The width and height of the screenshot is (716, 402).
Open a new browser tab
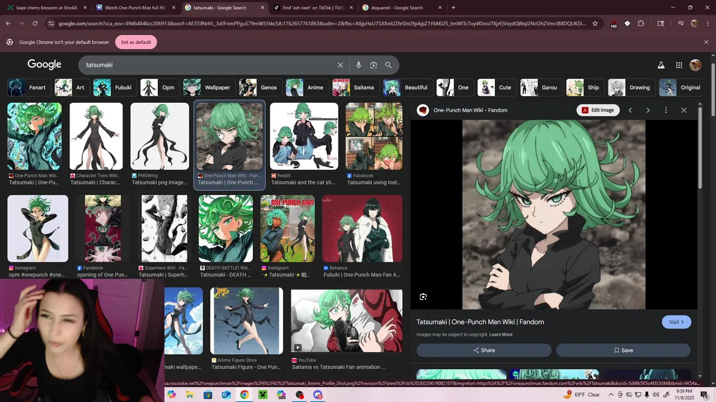click(x=453, y=8)
